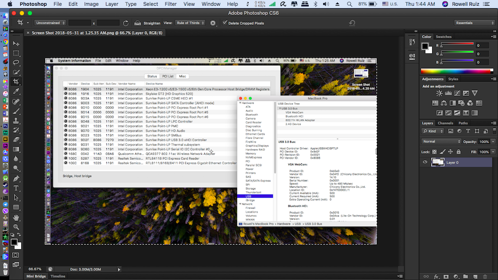Viewport: 498px width, 280px height.
Task: Toggle layer filtering on or off switch
Action: pyautogui.click(x=494, y=131)
